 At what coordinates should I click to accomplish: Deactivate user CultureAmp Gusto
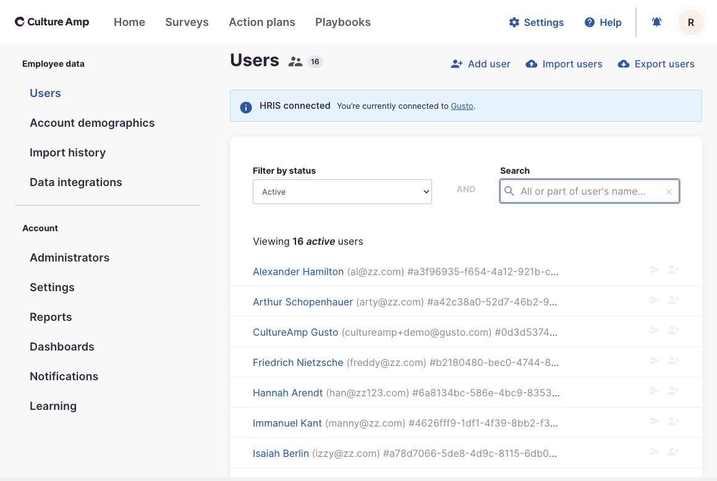(673, 330)
